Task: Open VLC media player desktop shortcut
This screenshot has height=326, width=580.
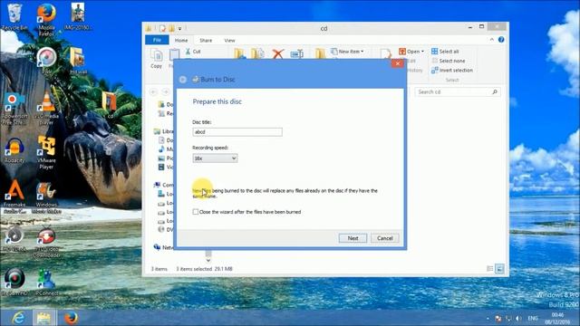Action: click(x=46, y=108)
